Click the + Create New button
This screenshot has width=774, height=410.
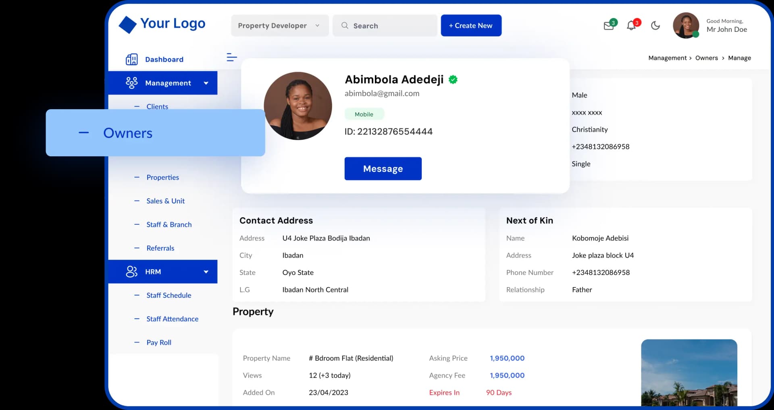tap(471, 25)
